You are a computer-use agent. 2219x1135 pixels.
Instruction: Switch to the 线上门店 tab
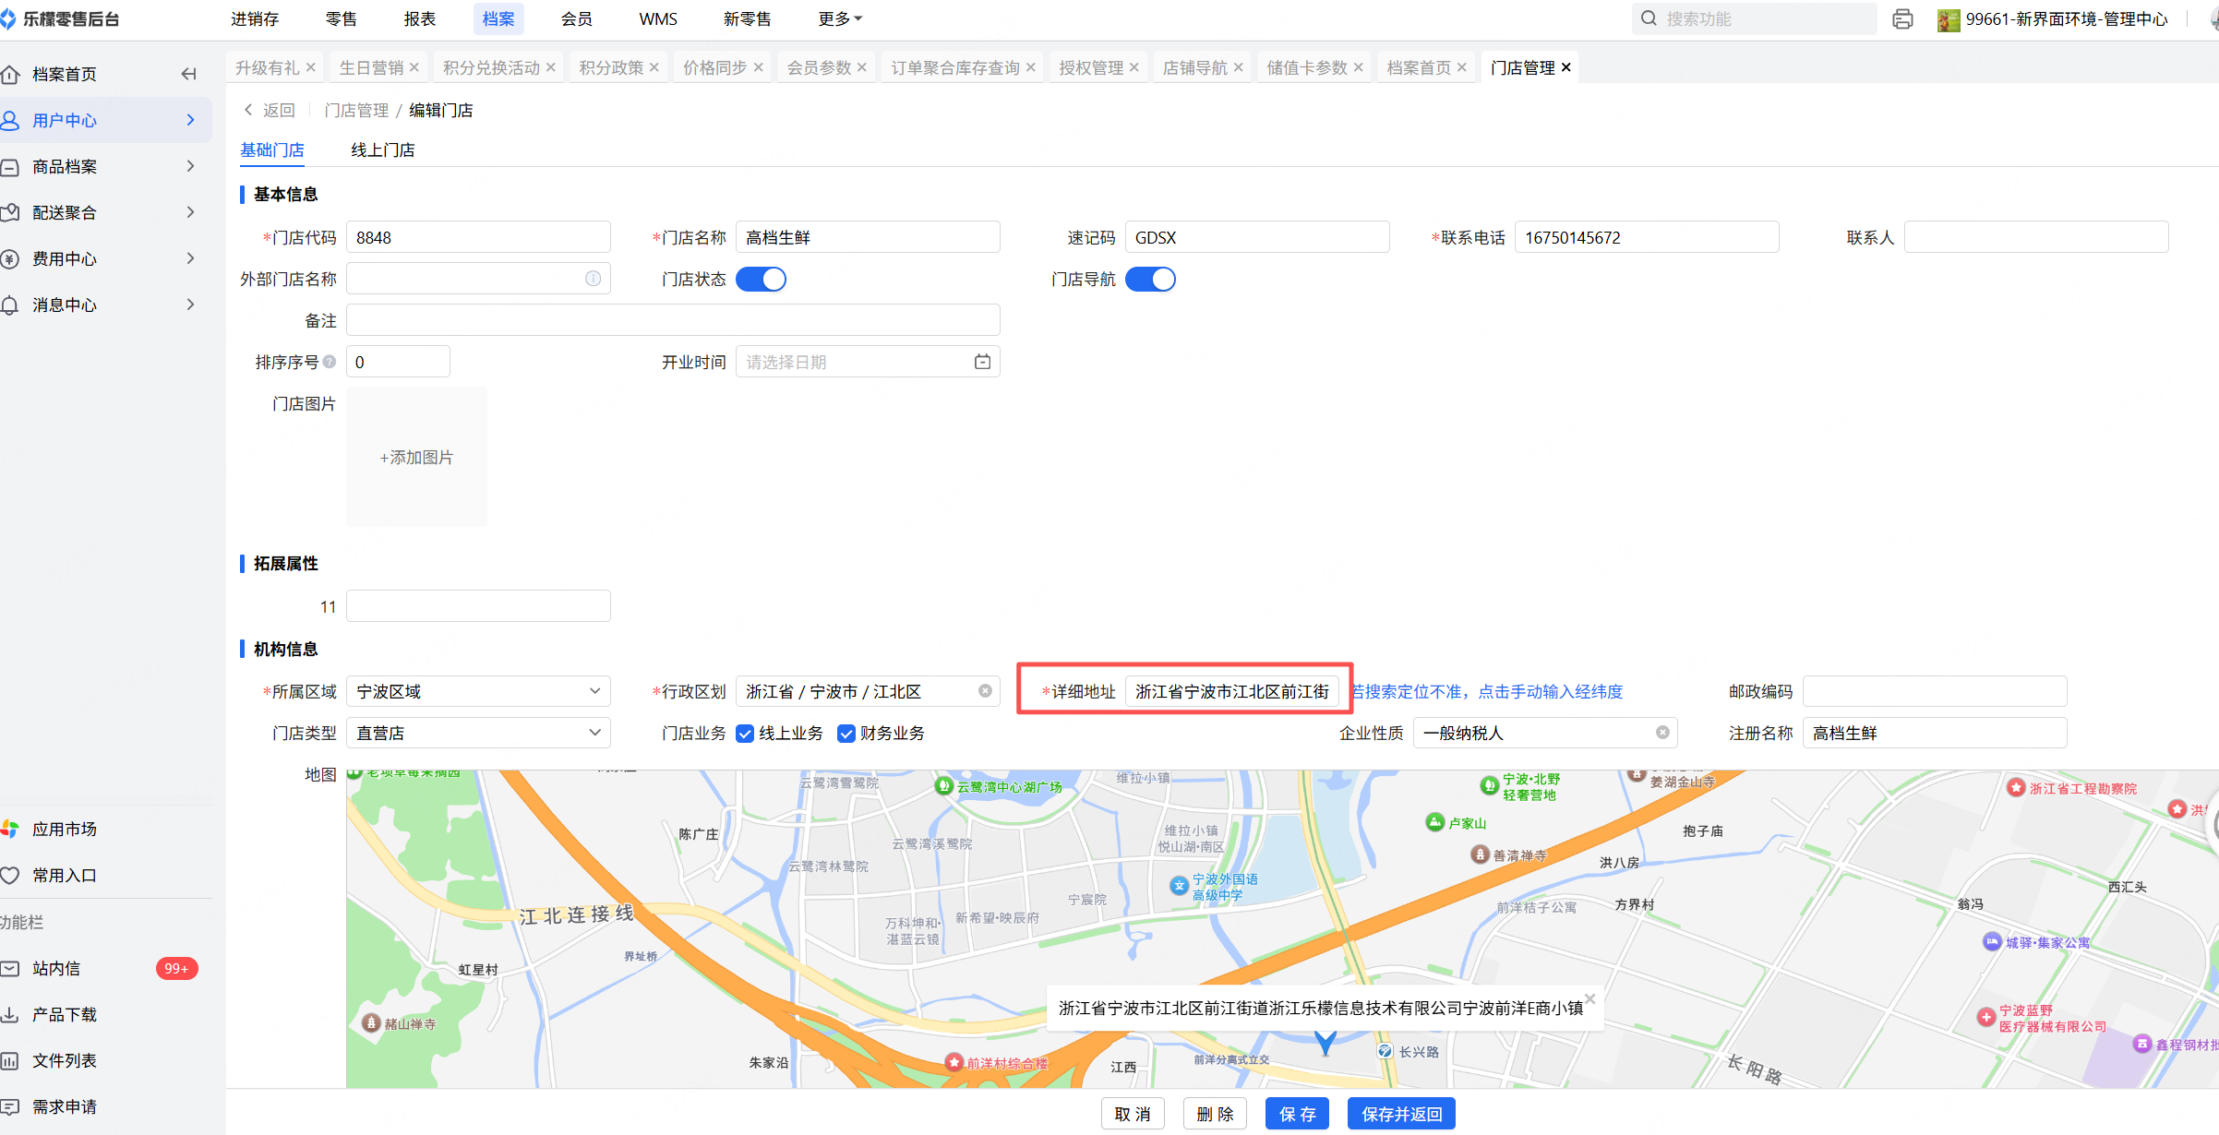point(382,149)
